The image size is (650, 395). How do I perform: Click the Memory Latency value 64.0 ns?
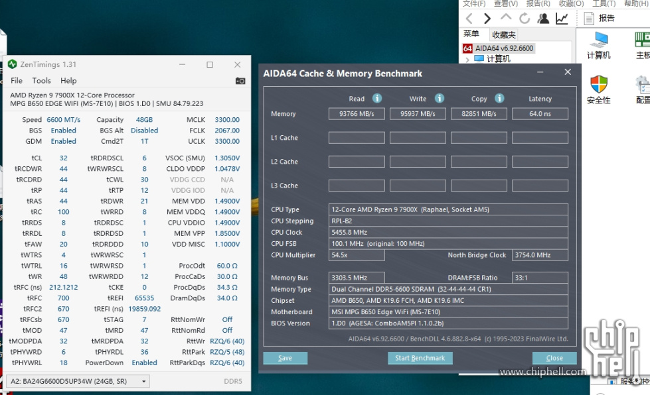click(x=540, y=114)
